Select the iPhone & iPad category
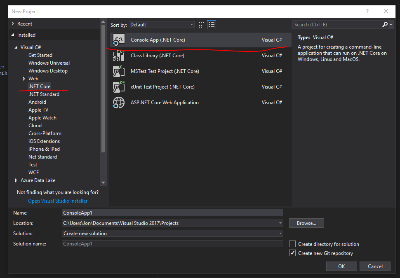The image size is (400, 278). (44, 149)
